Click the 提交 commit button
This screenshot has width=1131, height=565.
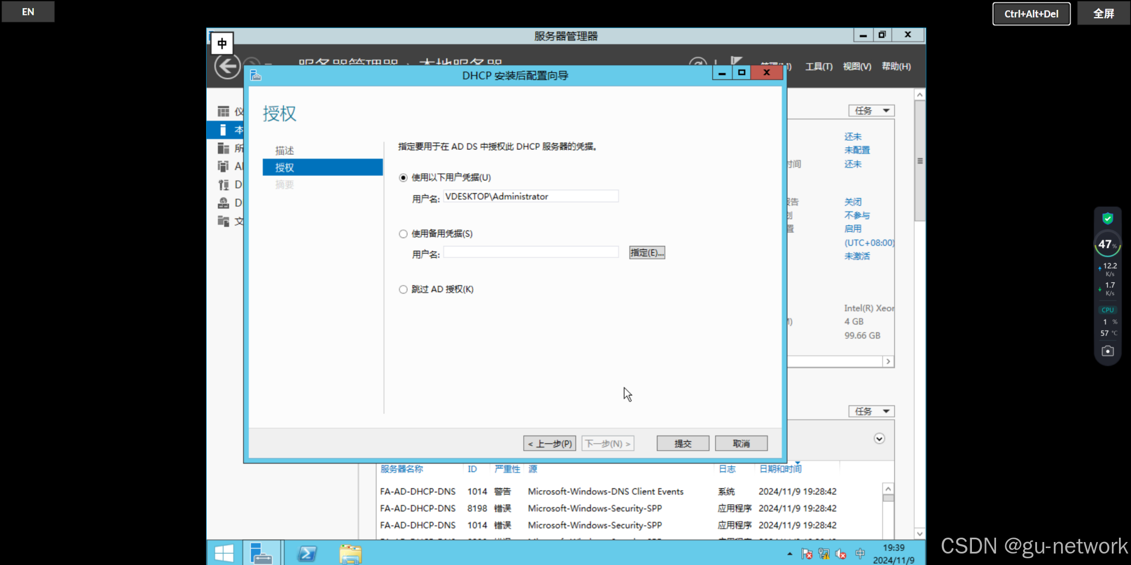[x=683, y=444]
